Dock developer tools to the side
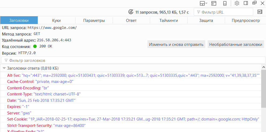Image resolution: width=266 pixels, height=132 pixels. tap(246, 3)
